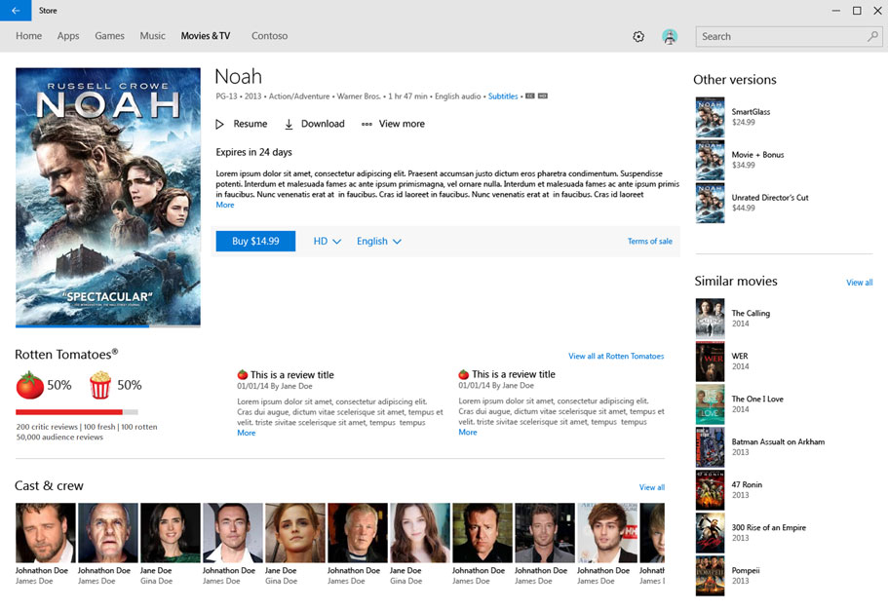The height and width of the screenshot is (610, 888).
Task: Click the Noah movie poster
Action: pos(108,196)
